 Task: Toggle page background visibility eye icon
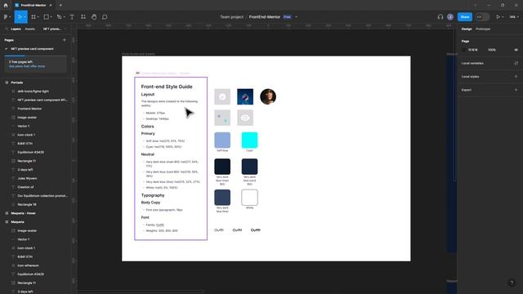click(x=516, y=50)
